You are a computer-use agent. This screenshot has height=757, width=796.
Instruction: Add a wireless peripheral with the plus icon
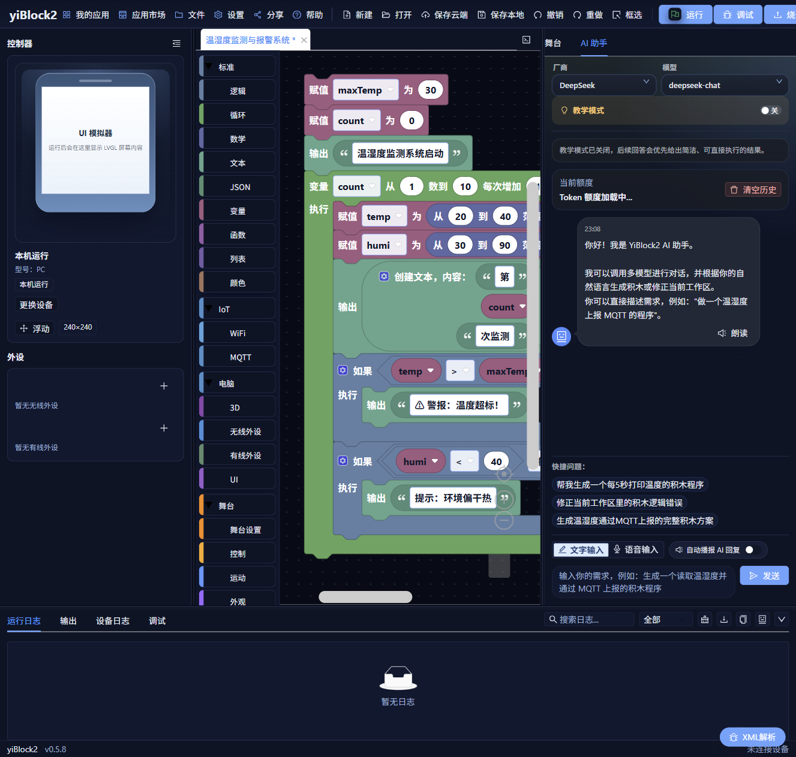click(164, 386)
